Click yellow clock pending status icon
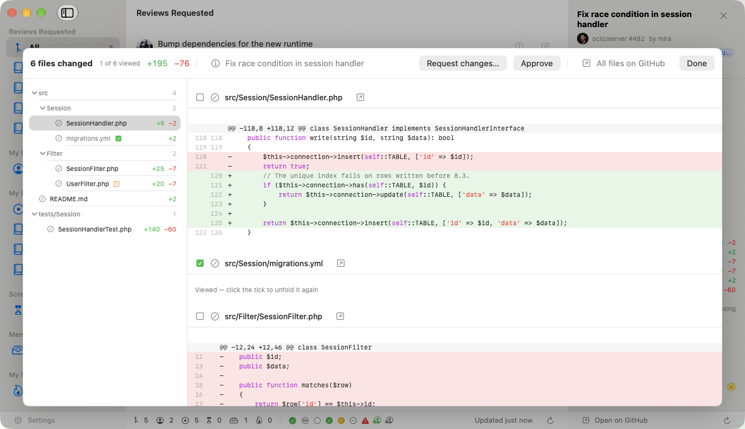 341,420
